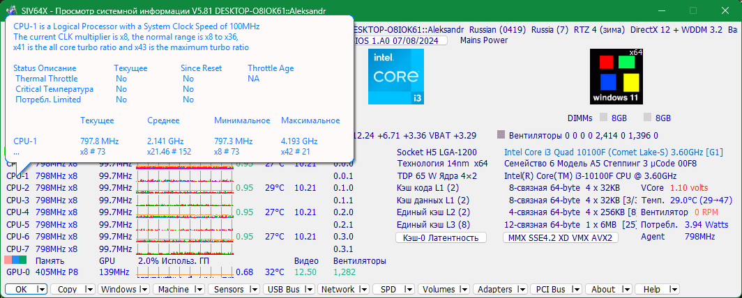Click the Intel Core i3 logo

click(396, 77)
